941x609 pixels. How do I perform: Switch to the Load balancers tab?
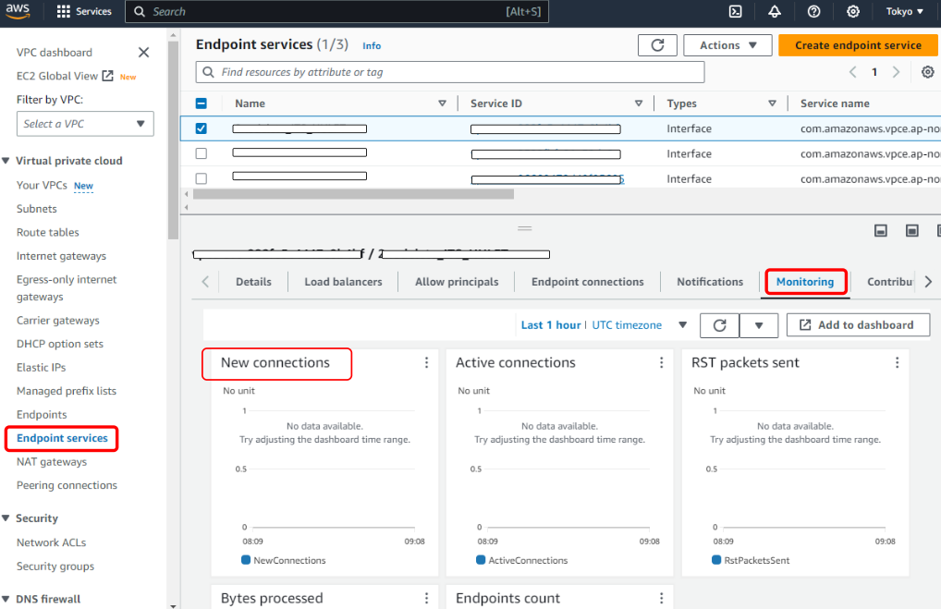point(343,282)
